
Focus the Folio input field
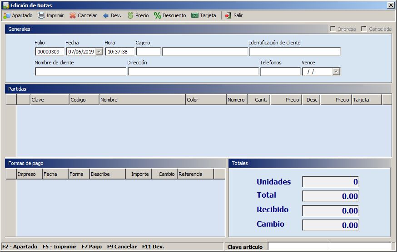coord(50,52)
